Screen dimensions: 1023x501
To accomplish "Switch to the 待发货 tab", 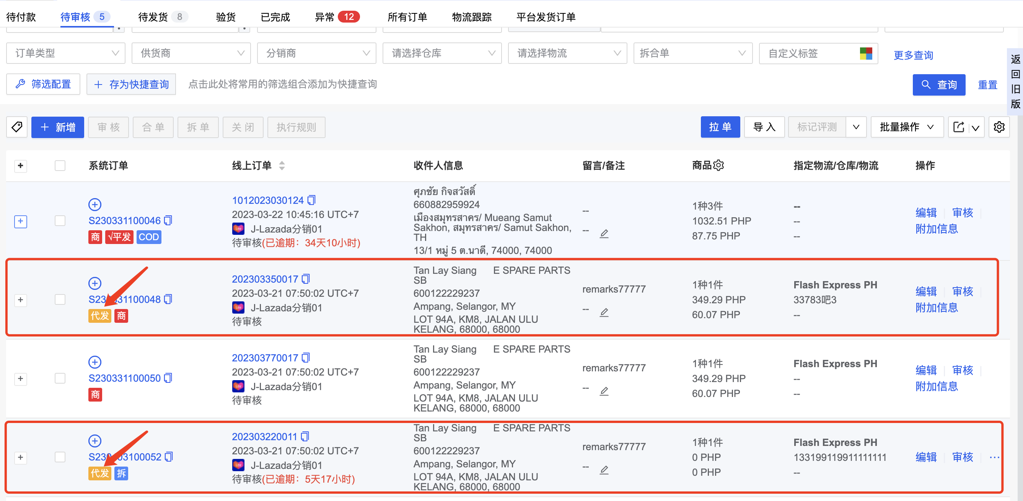I will point(163,17).
